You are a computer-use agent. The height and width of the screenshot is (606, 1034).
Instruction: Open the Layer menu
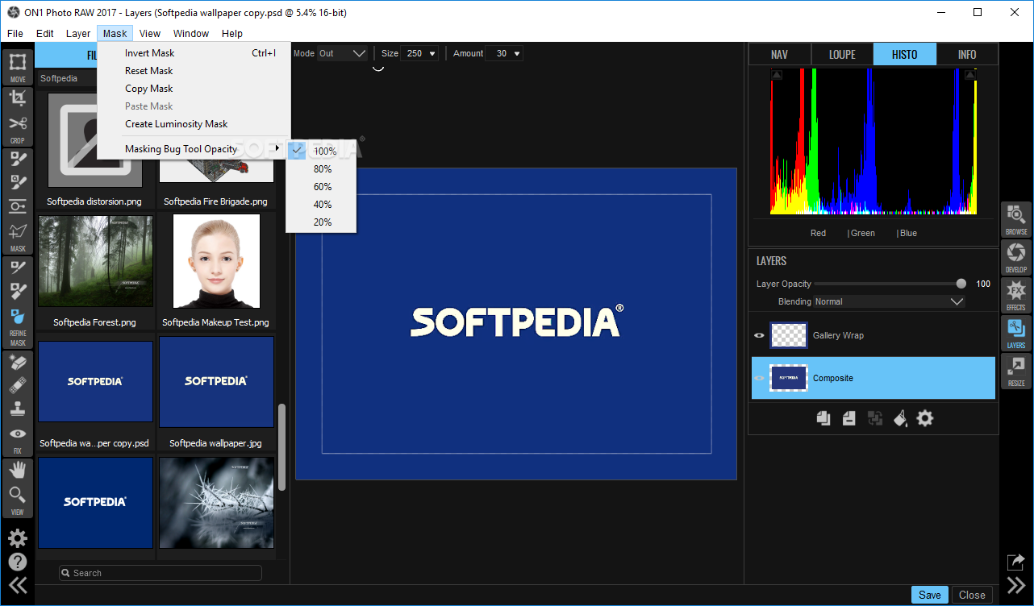pos(78,34)
